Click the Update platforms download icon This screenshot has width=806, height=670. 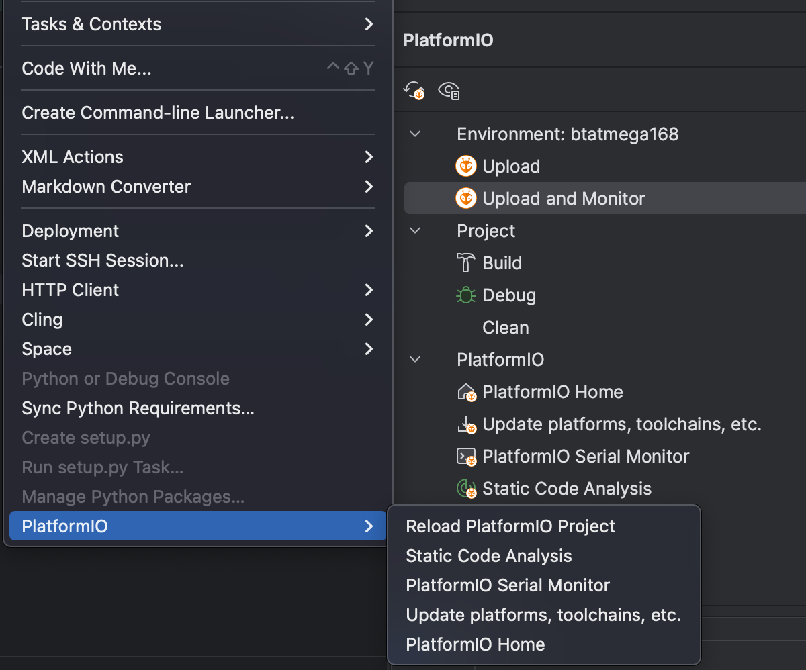point(466,424)
